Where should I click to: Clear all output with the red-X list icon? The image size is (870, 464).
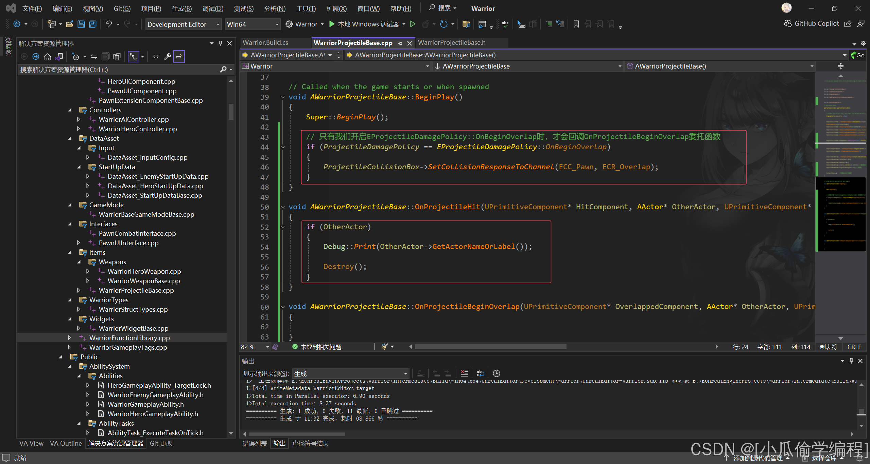click(x=464, y=373)
